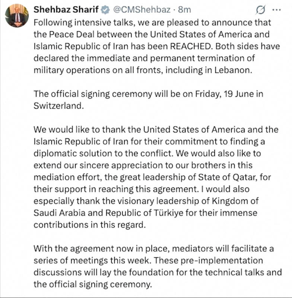Open the @CMShehbaz handle link

pyautogui.click(x=142, y=10)
